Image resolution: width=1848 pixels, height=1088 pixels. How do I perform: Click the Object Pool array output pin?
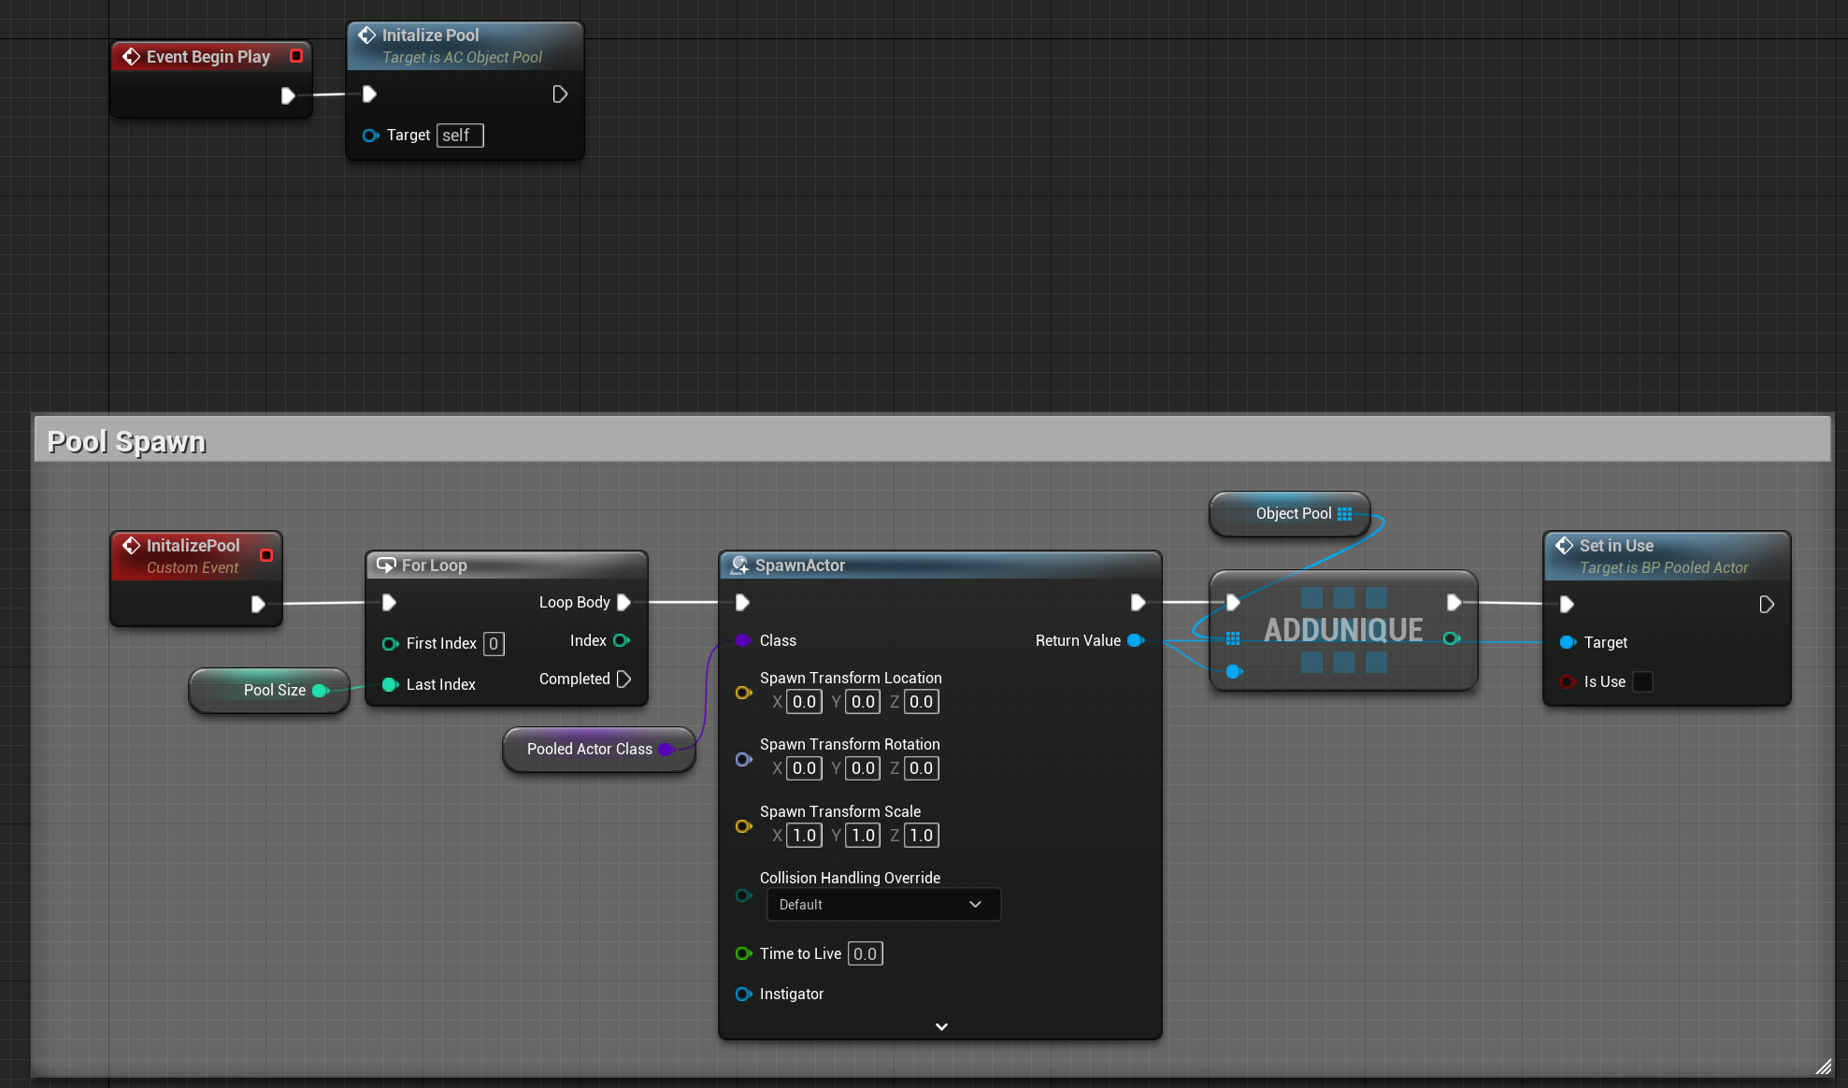tap(1344, 514)
